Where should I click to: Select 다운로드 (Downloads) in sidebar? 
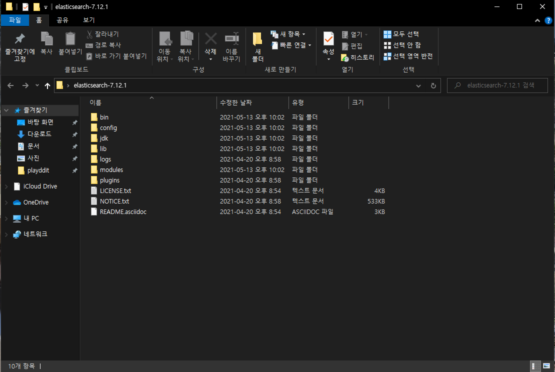coord(39,134)
